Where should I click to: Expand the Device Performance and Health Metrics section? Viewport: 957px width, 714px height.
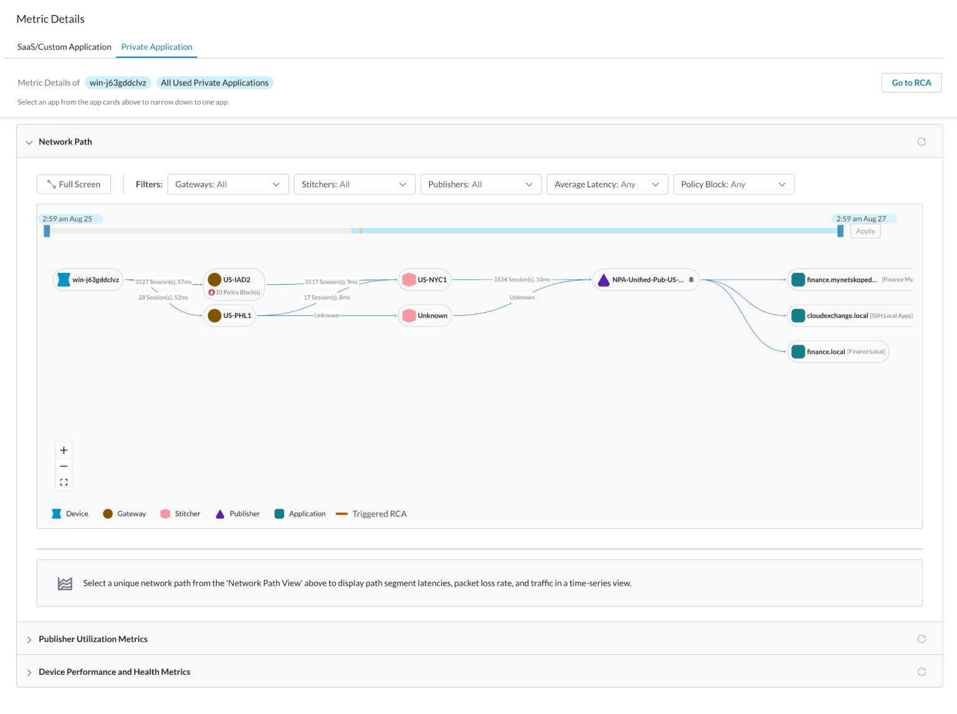point(29,672)
